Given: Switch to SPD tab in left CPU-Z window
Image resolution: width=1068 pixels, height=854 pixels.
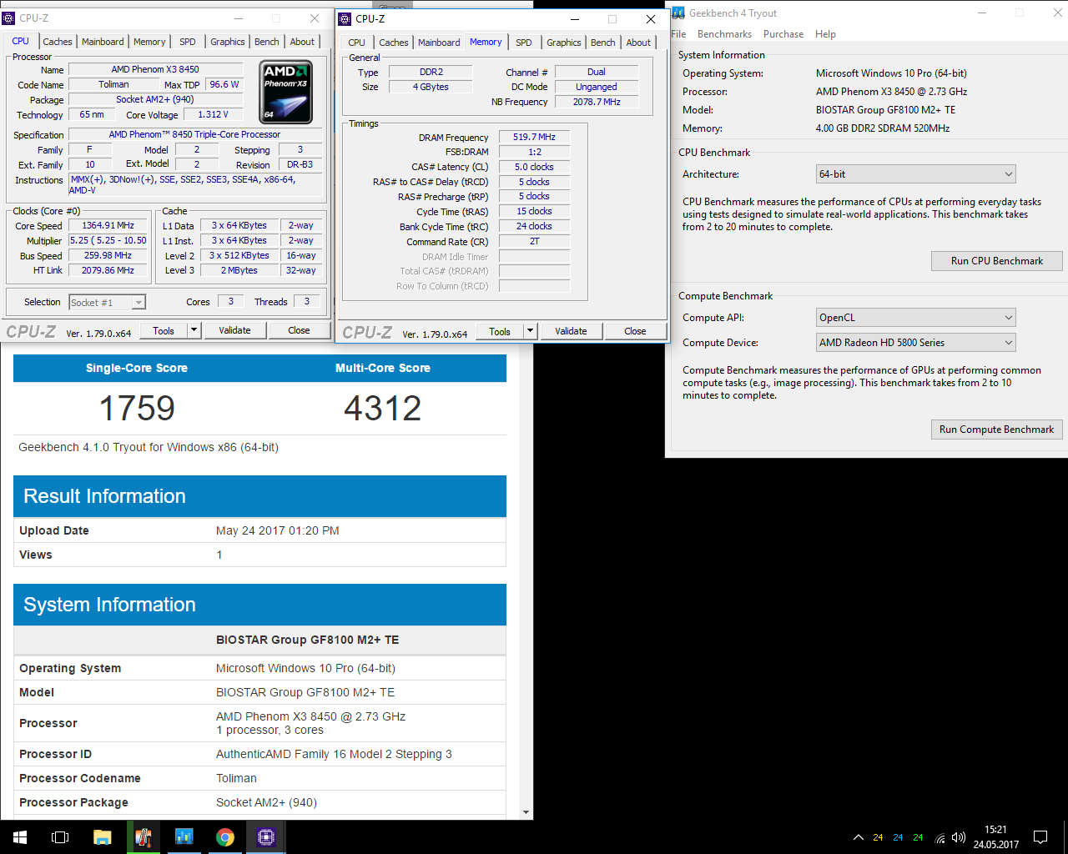Looking at the screenshot, I should pyautogui.click(x=188, y=42).
